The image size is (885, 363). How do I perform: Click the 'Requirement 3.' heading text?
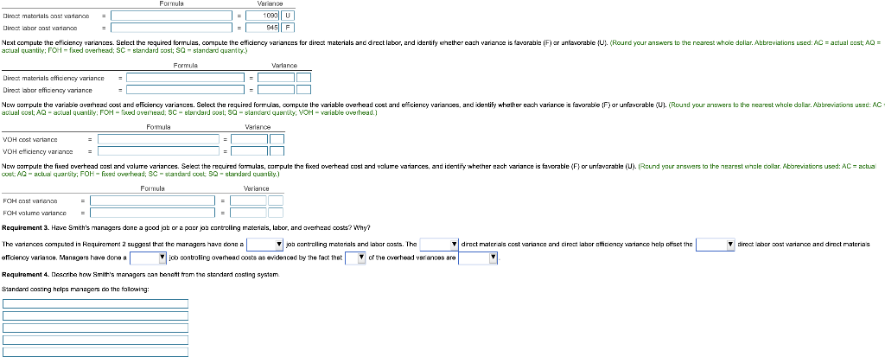point(25,227)
